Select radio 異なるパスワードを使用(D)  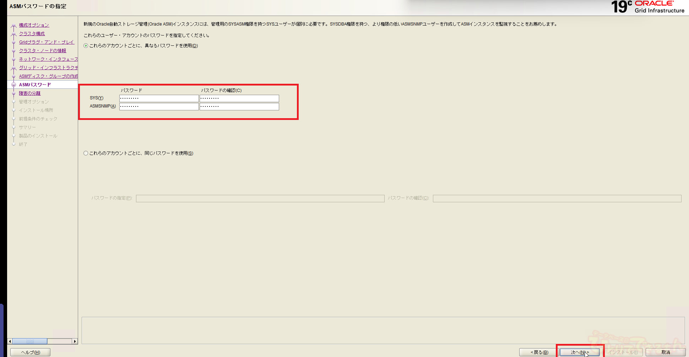point(86,46)
